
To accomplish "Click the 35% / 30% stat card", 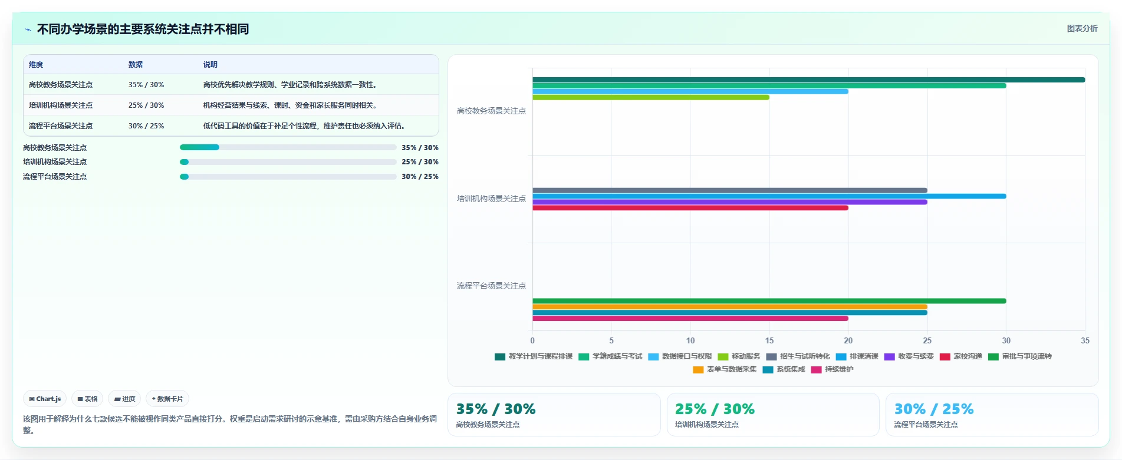I will [554, 415].
